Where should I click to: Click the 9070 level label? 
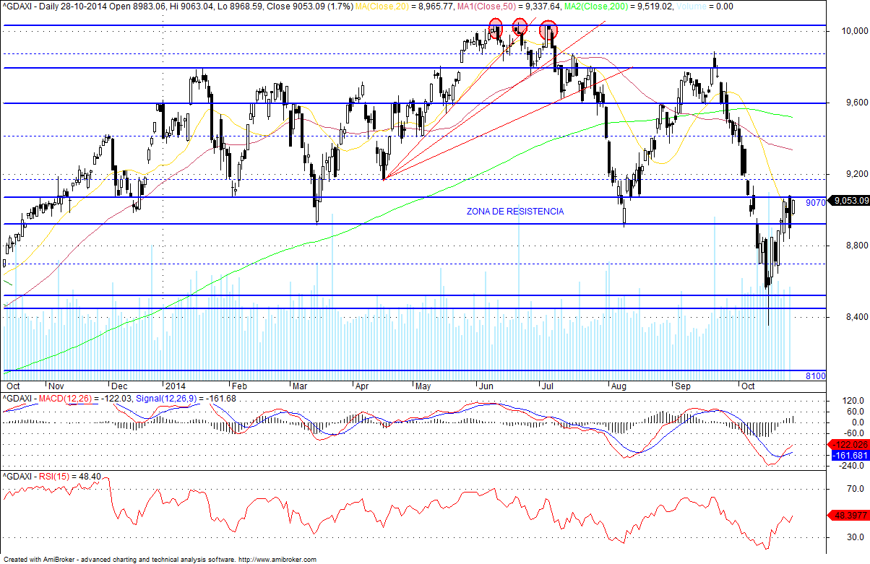pyautogui.click(x=815, y=203)
